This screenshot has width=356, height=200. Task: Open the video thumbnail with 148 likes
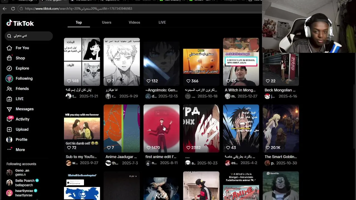[x=82, y=62]
